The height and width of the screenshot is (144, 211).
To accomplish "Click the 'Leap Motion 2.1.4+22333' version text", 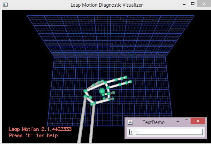I will pyautogui.click(x=40, y=129).
